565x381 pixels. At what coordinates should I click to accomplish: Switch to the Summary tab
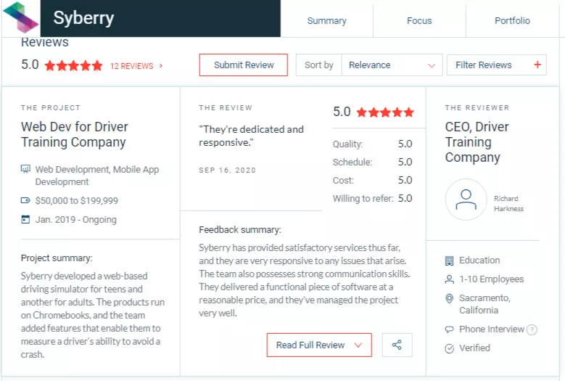(327, 20)
